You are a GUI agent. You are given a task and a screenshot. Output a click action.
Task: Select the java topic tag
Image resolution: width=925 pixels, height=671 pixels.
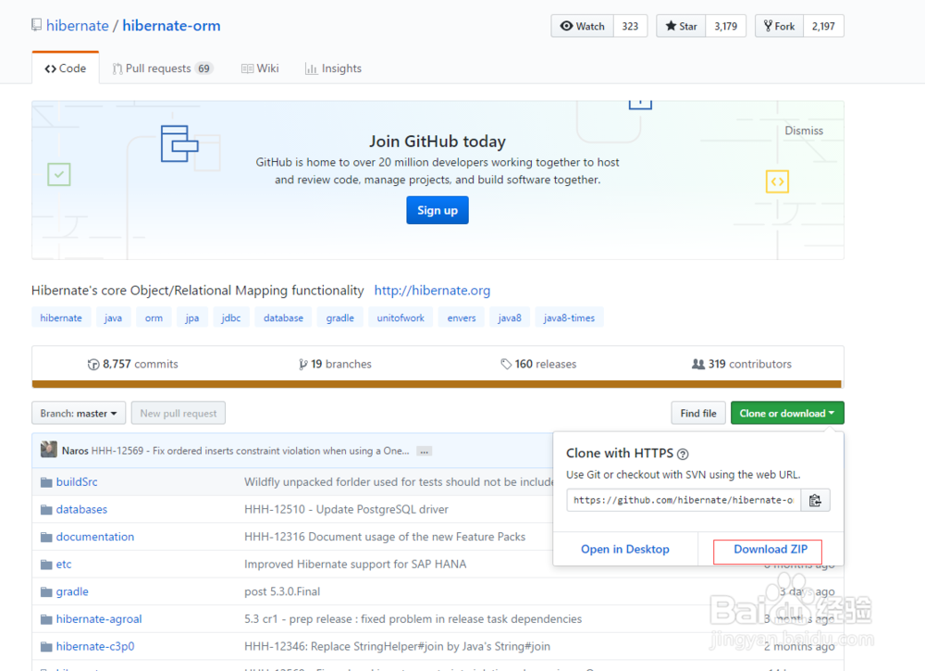(113, 317)
